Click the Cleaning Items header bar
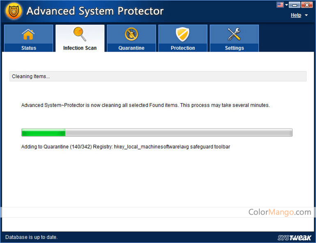Viewport: 316px width, 243px height. click(x=158, y=76)
